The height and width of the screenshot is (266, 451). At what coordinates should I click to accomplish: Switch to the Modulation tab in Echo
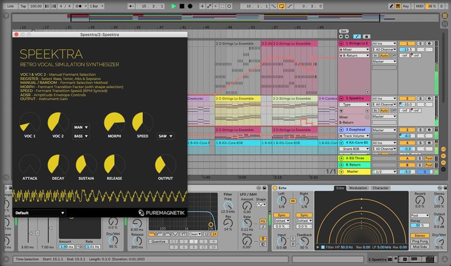coord(358,188)
